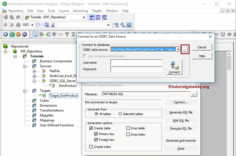The height and width of the screenshot is (156, 236).
Task: Click the Filename text field
Action: tap(146, 94)
